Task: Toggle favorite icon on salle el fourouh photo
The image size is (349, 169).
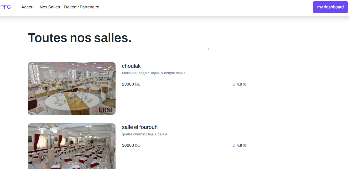Action: [x=109, y=130]
